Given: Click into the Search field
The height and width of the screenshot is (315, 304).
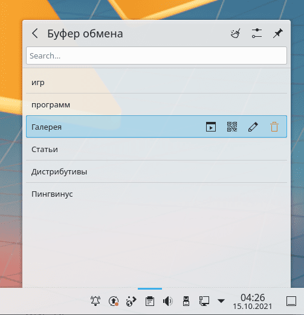Looking at the screenshot, I should (x=157, y=56).
